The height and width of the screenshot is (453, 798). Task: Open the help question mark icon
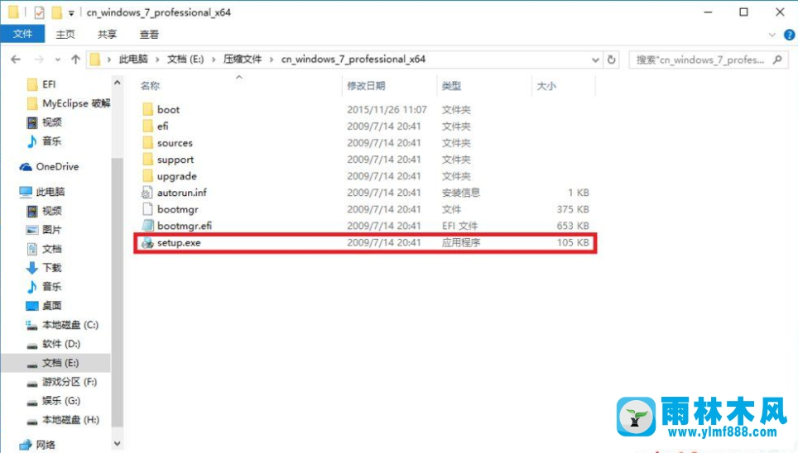coord(790,35)
